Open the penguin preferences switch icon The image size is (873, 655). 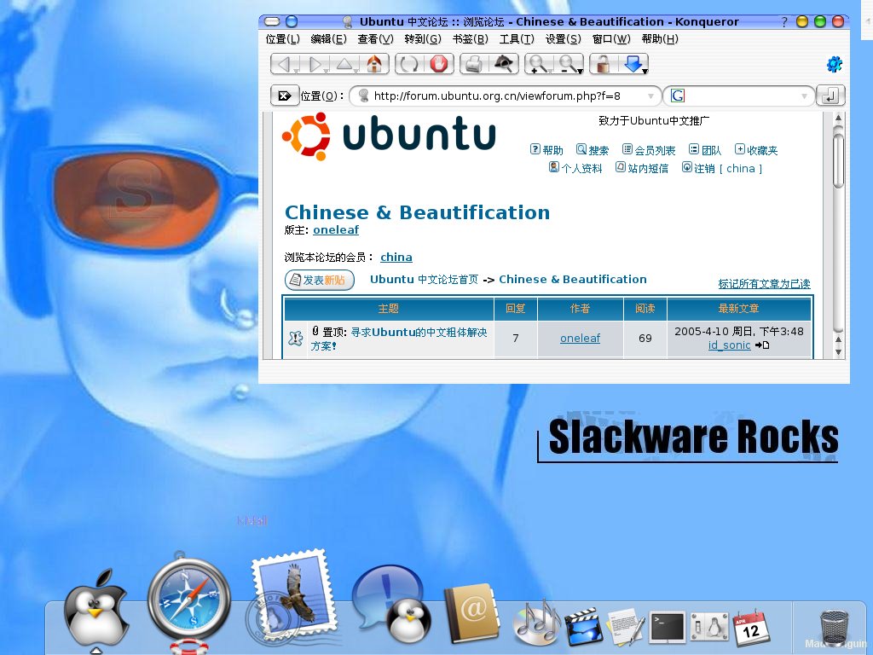[709, 627]
